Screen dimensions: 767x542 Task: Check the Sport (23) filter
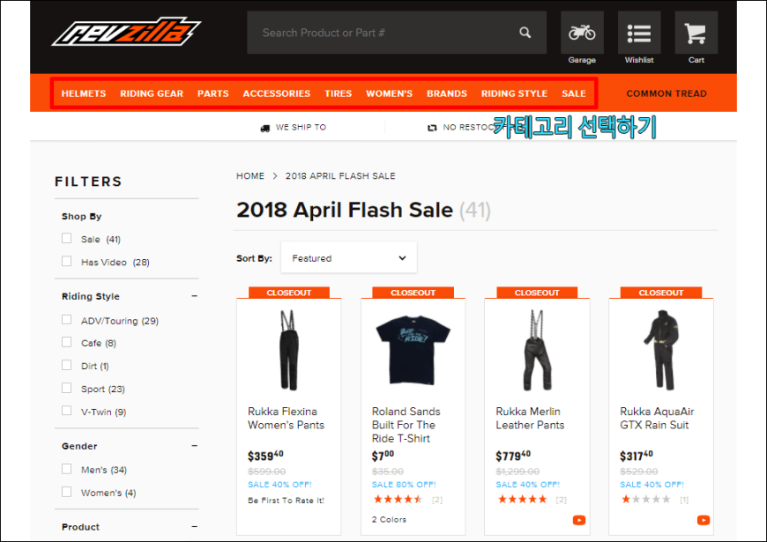point(66,388)
